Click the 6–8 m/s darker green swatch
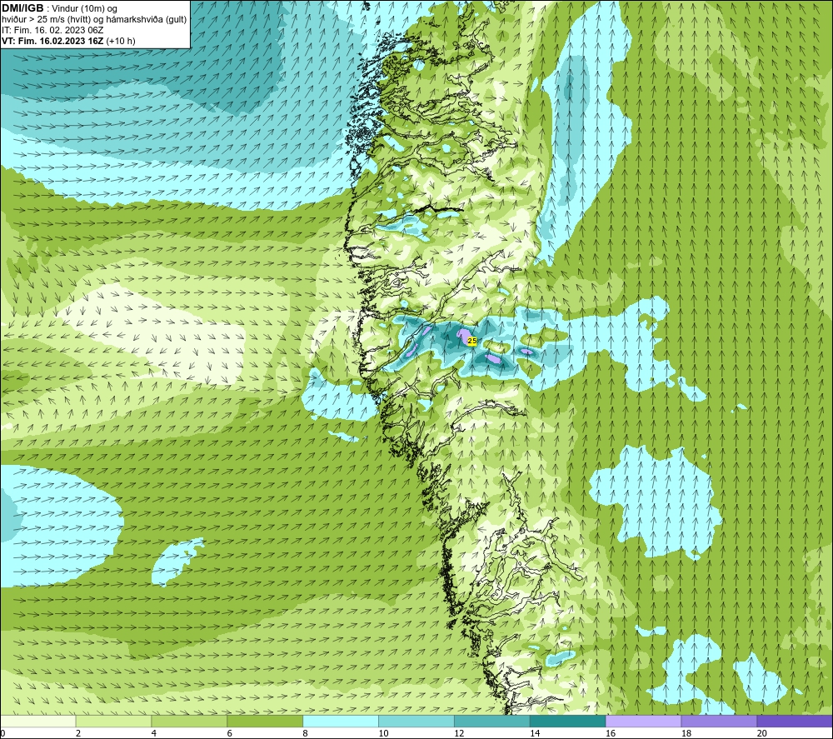The width and height of the screenshot is (833, 739). [x=265, y=721]
